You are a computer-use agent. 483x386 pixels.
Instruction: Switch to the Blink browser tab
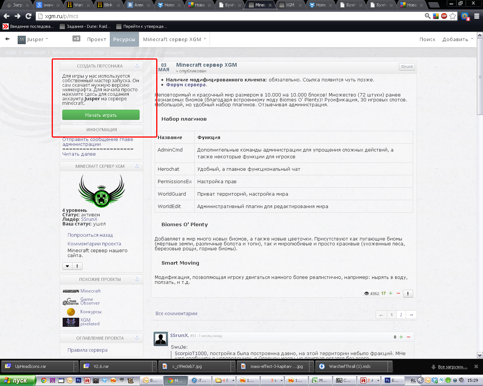(109, 5)
